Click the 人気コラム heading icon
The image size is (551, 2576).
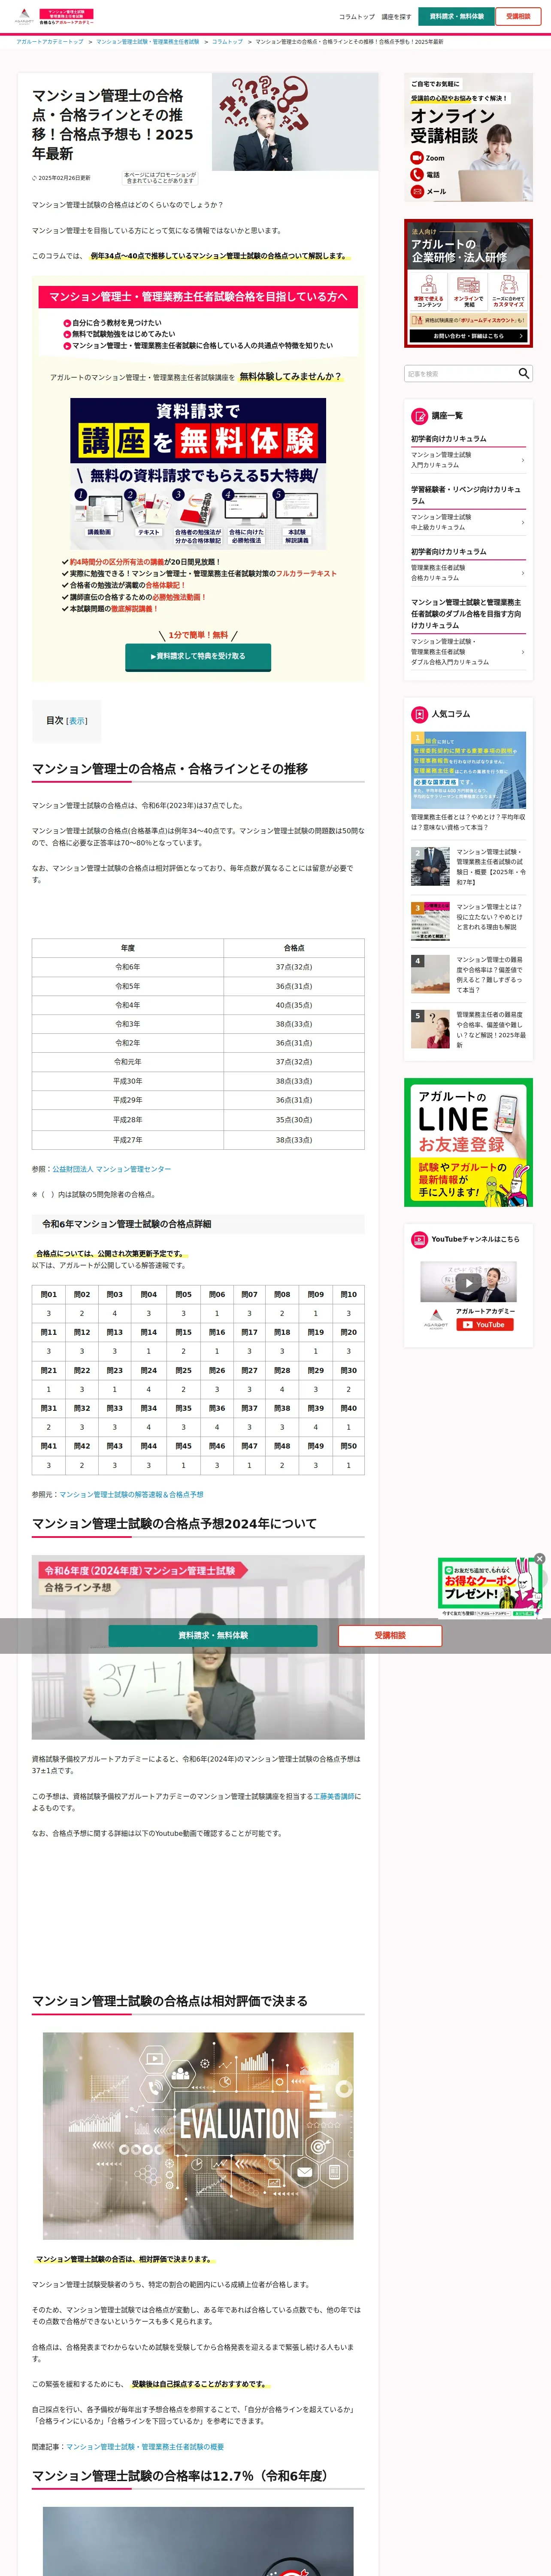pyautogui.click(x=420, y=714)
